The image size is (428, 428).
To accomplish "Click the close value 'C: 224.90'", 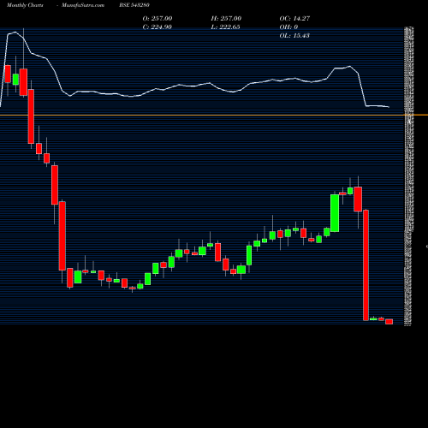I will [x=158, y=27].
